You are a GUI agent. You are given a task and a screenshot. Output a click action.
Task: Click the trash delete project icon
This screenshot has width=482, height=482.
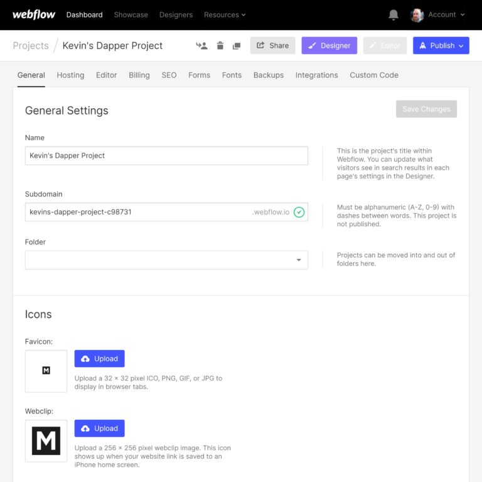(x=220, y=46)
